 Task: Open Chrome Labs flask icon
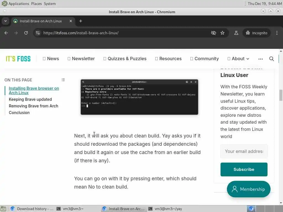(236, 33)
